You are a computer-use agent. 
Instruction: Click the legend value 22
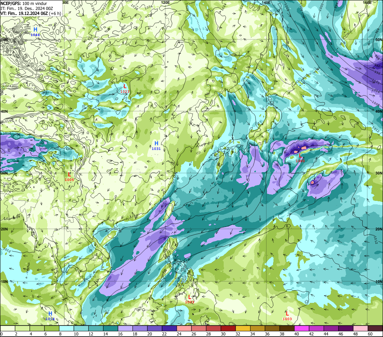coord(164,334)
